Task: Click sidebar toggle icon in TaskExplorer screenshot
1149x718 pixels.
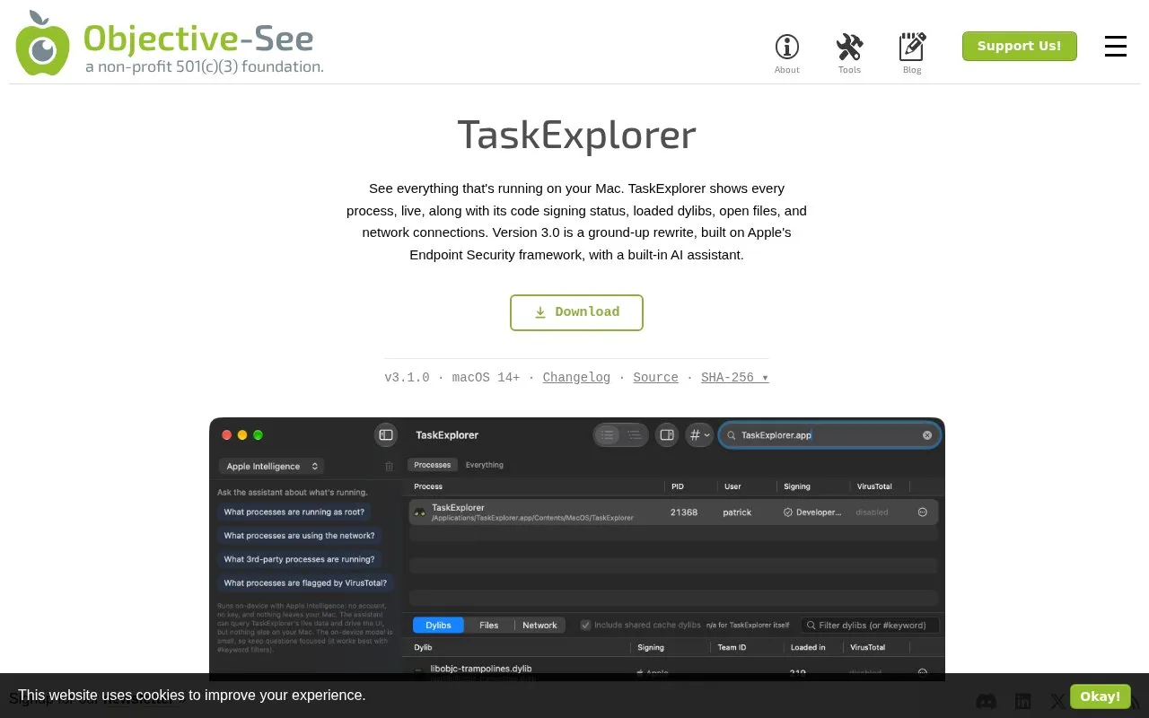Action: (386, 434)
